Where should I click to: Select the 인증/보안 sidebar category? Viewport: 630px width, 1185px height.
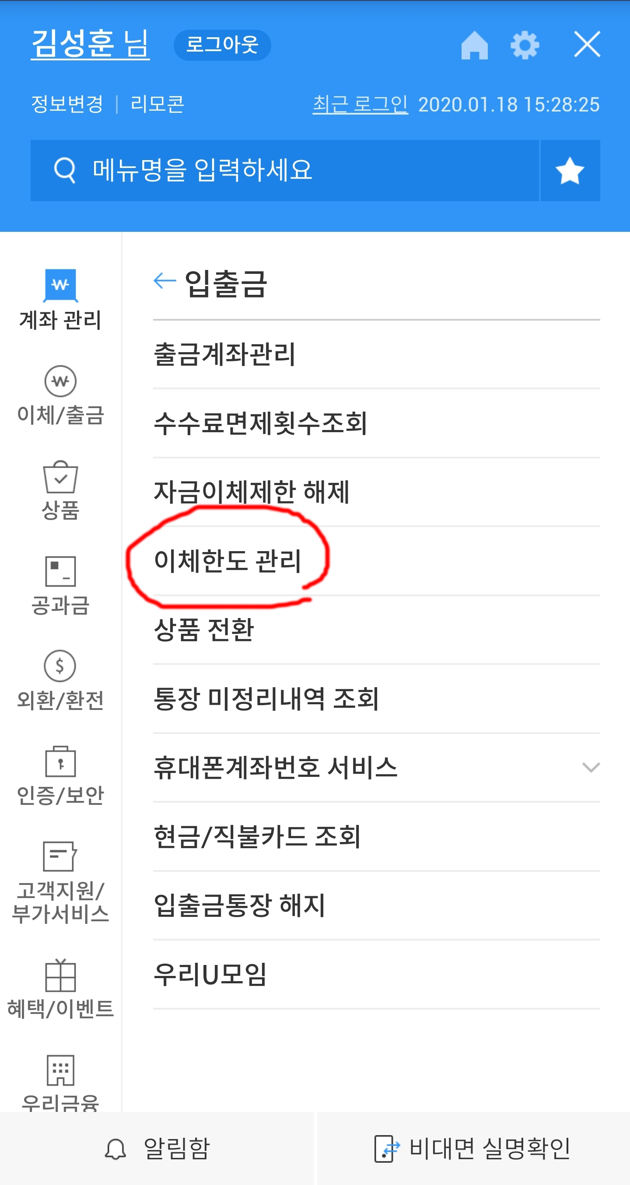[60, 776]
